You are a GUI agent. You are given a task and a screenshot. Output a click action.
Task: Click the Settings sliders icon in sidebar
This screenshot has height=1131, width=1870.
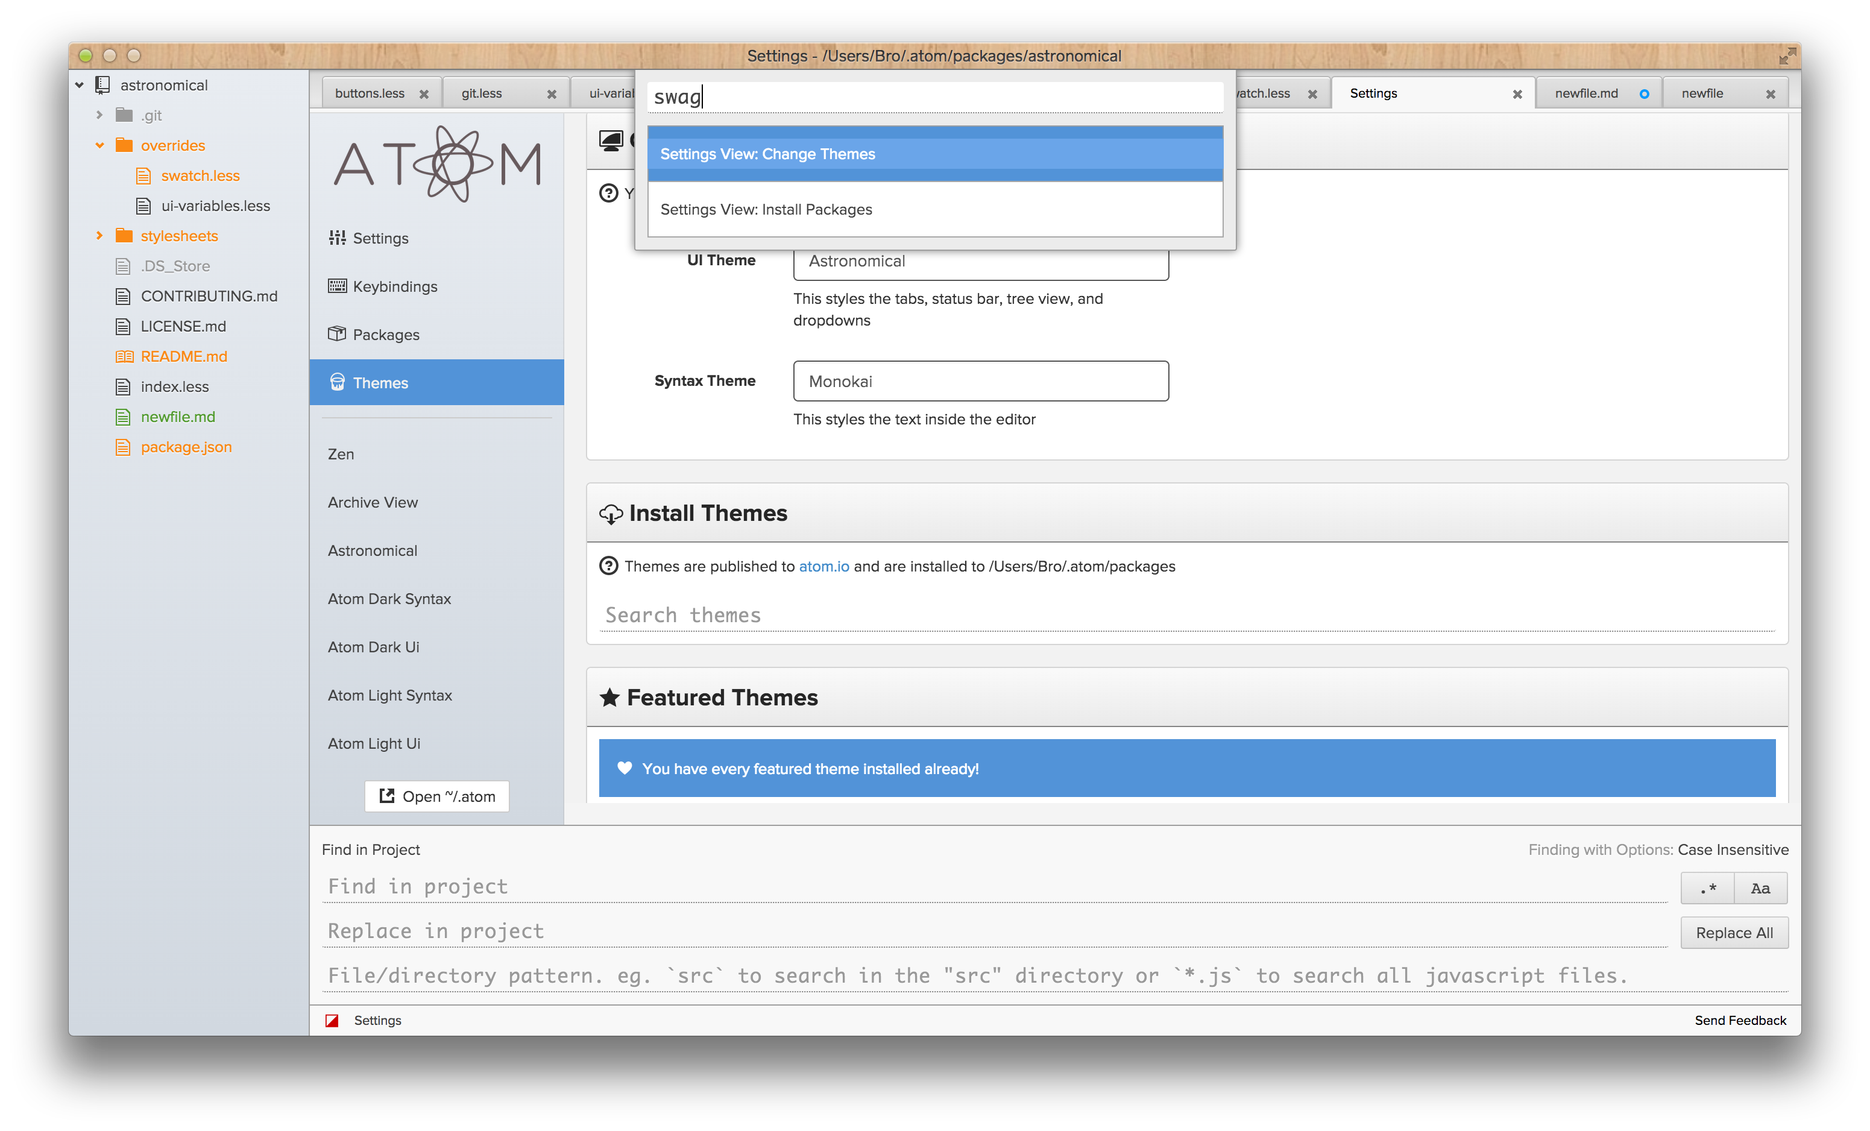pyautogui.click(x=337, y=238)
